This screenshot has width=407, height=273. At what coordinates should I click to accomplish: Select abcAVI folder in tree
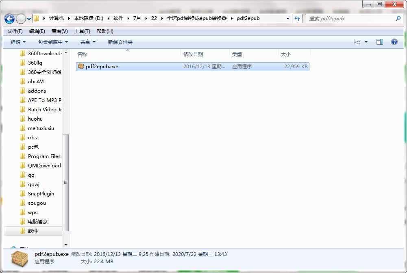pos(33,81)
